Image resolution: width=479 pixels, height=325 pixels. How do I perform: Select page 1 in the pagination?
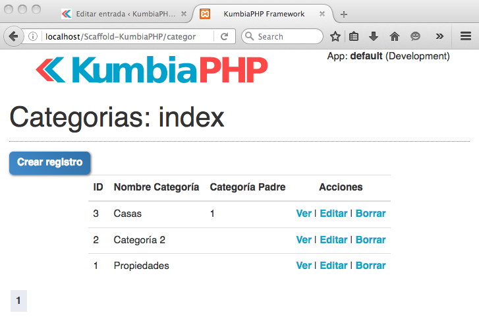[x=18, y=301]
